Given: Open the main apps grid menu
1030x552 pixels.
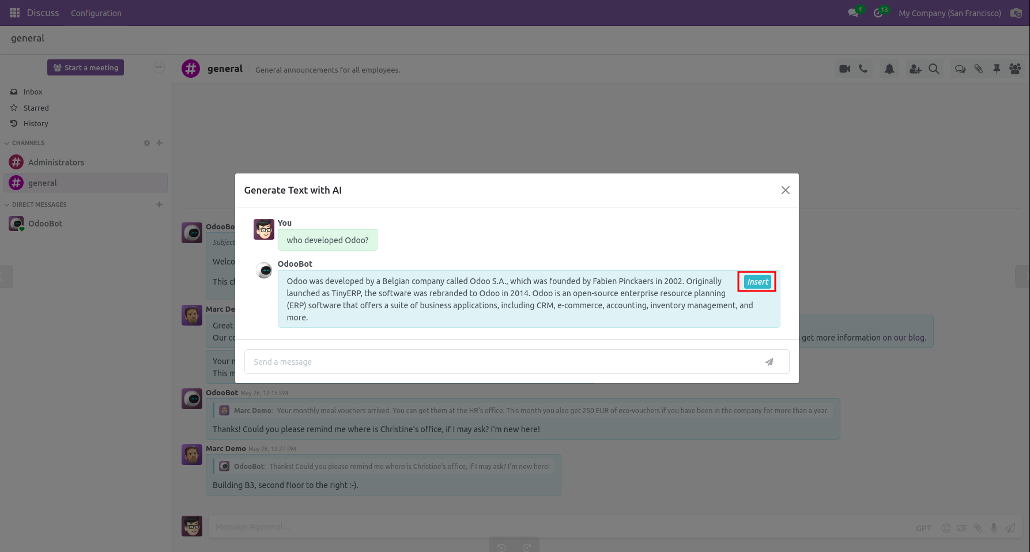Looking at the screenshot, I should (x=15, y=13).
